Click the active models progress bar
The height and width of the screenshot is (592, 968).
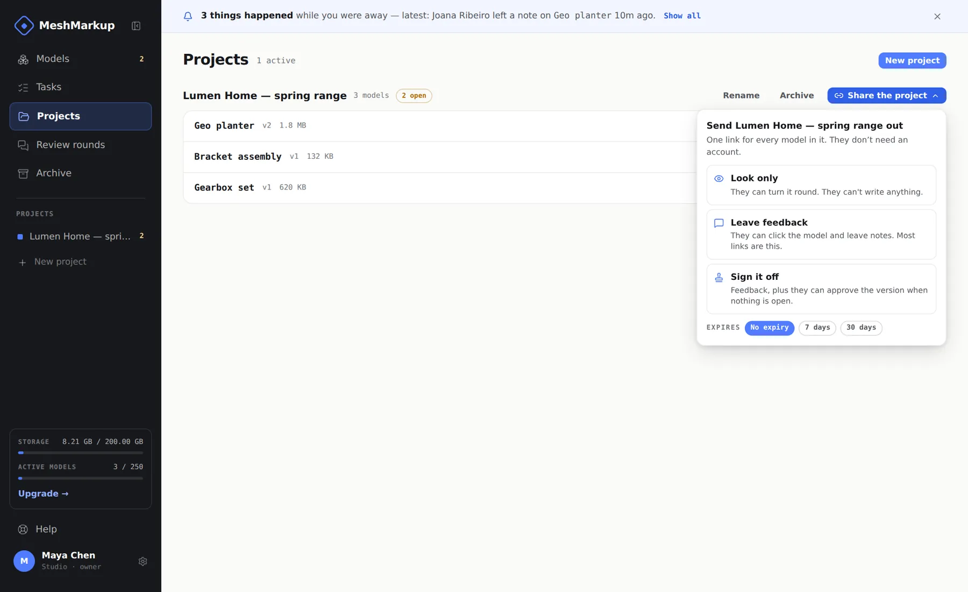point(81,478)
